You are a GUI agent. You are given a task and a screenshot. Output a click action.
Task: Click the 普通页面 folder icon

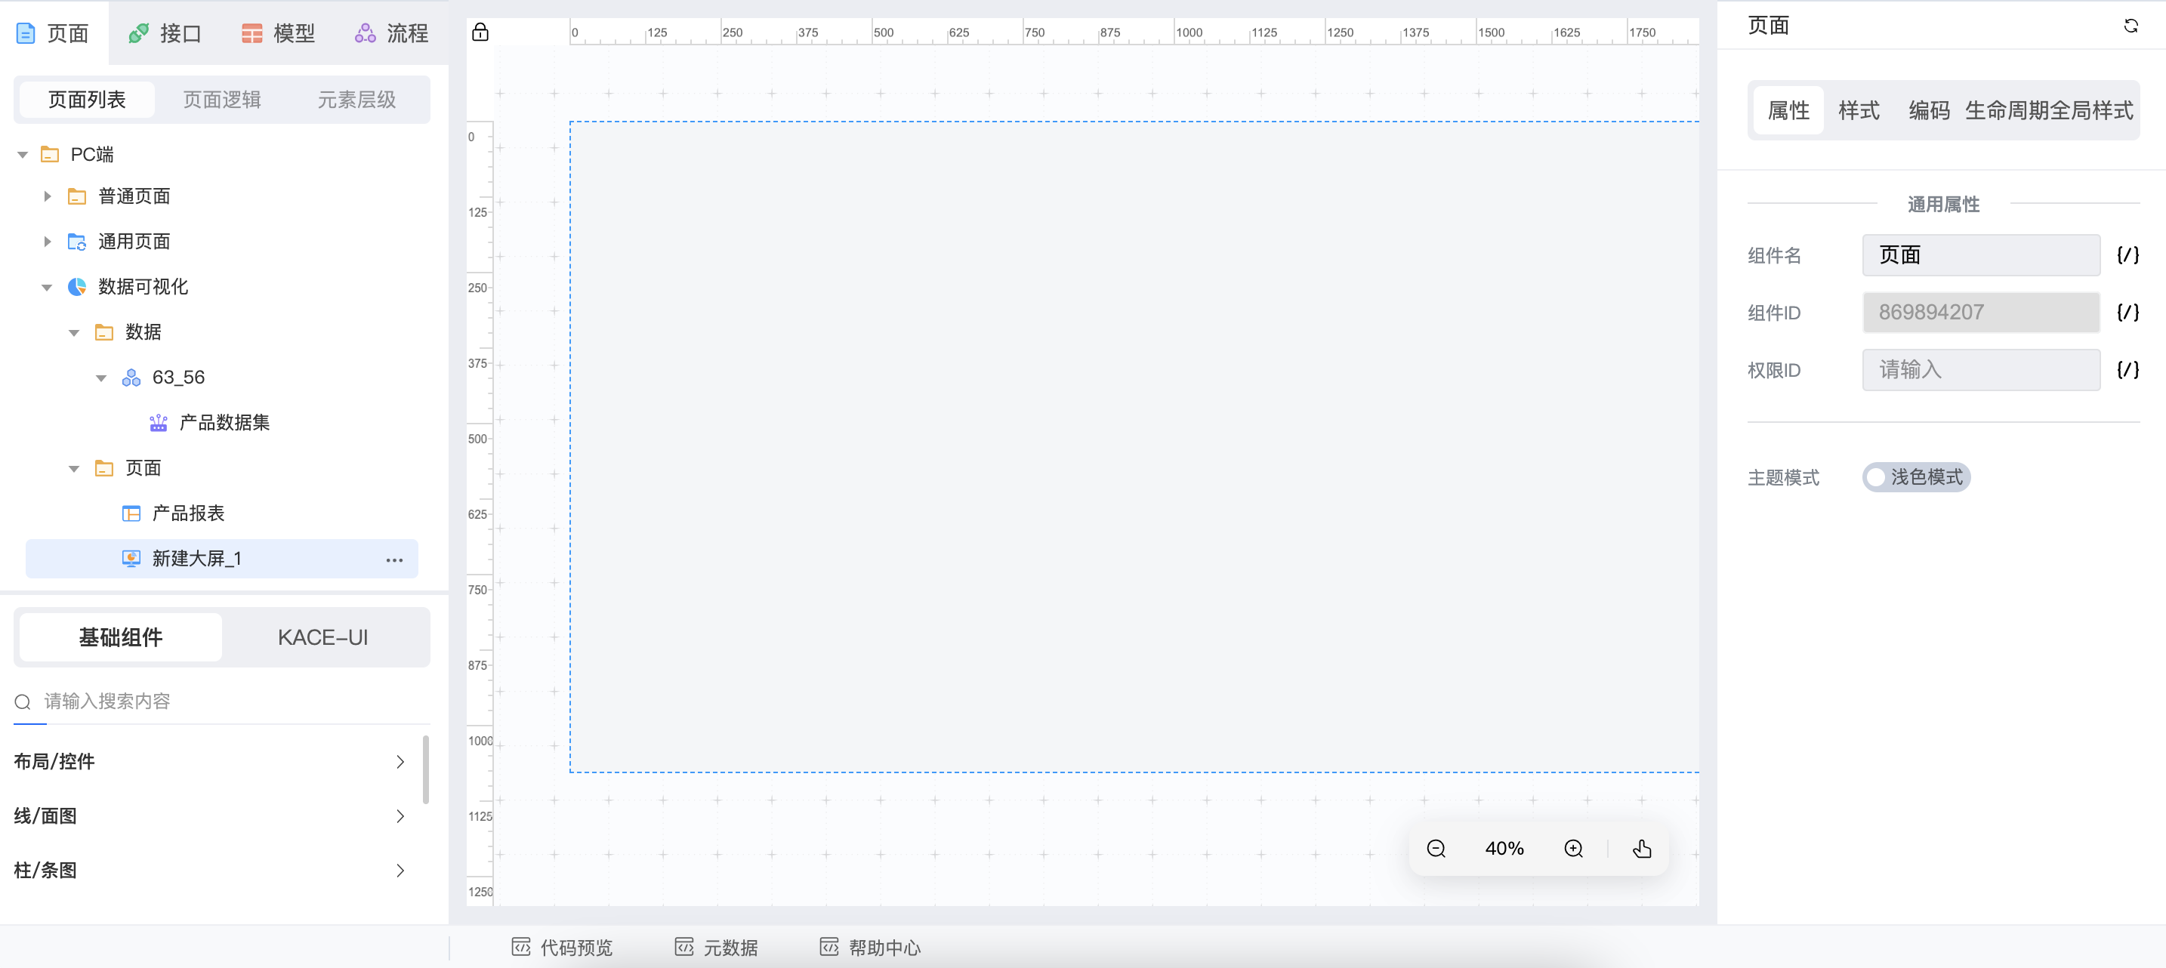point(76,197)
